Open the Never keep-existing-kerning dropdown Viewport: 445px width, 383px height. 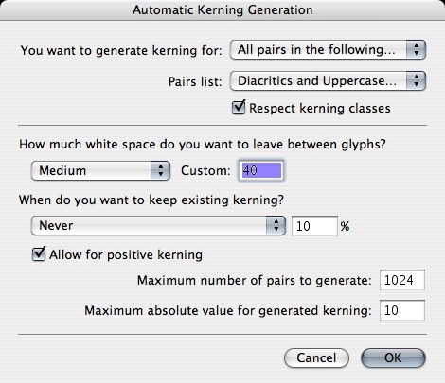(x=158, y=225)
